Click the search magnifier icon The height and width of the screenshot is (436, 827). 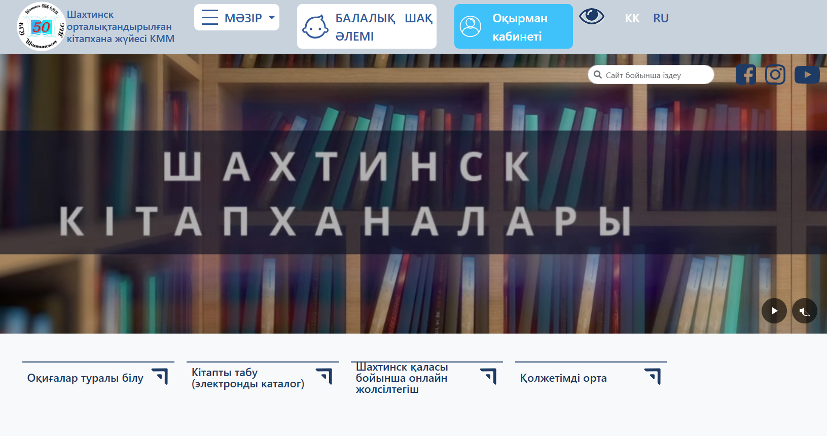tap(598, 75)
